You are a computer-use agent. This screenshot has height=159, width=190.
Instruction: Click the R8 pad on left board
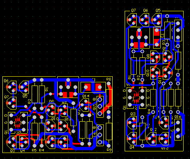pos(109,84)
